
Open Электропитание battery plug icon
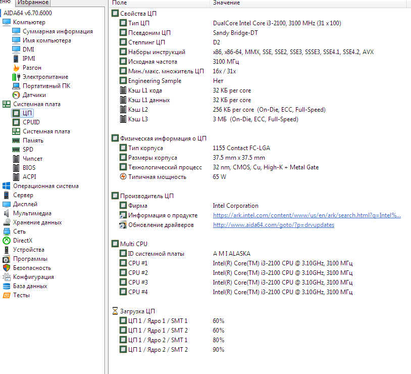16,77
